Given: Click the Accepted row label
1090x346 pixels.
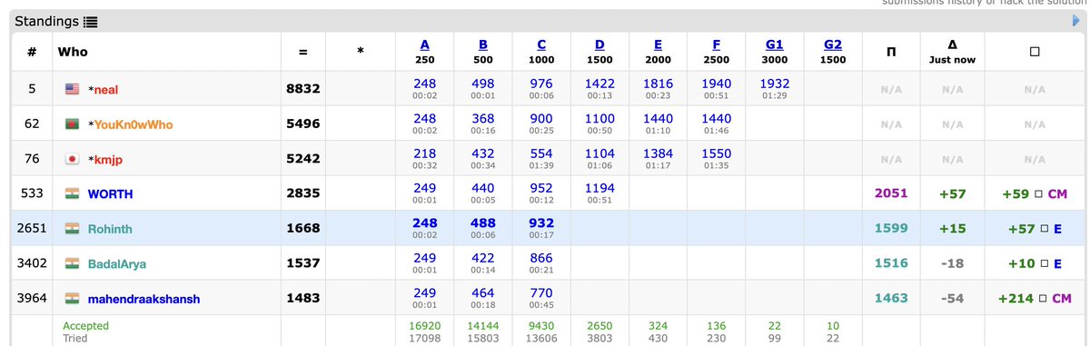Looking at the screenshot, I should 85,325.
